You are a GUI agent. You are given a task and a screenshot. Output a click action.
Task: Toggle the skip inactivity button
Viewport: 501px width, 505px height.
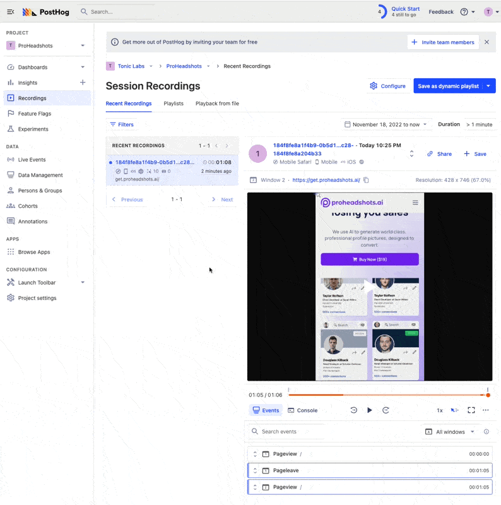(x=454, y=410)
